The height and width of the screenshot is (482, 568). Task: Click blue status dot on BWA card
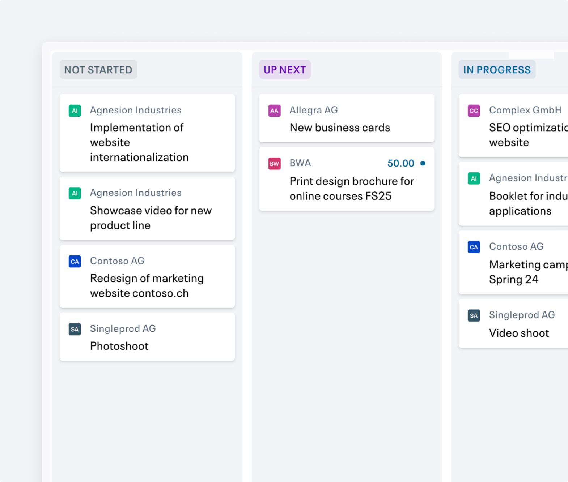tap(423, 163)
